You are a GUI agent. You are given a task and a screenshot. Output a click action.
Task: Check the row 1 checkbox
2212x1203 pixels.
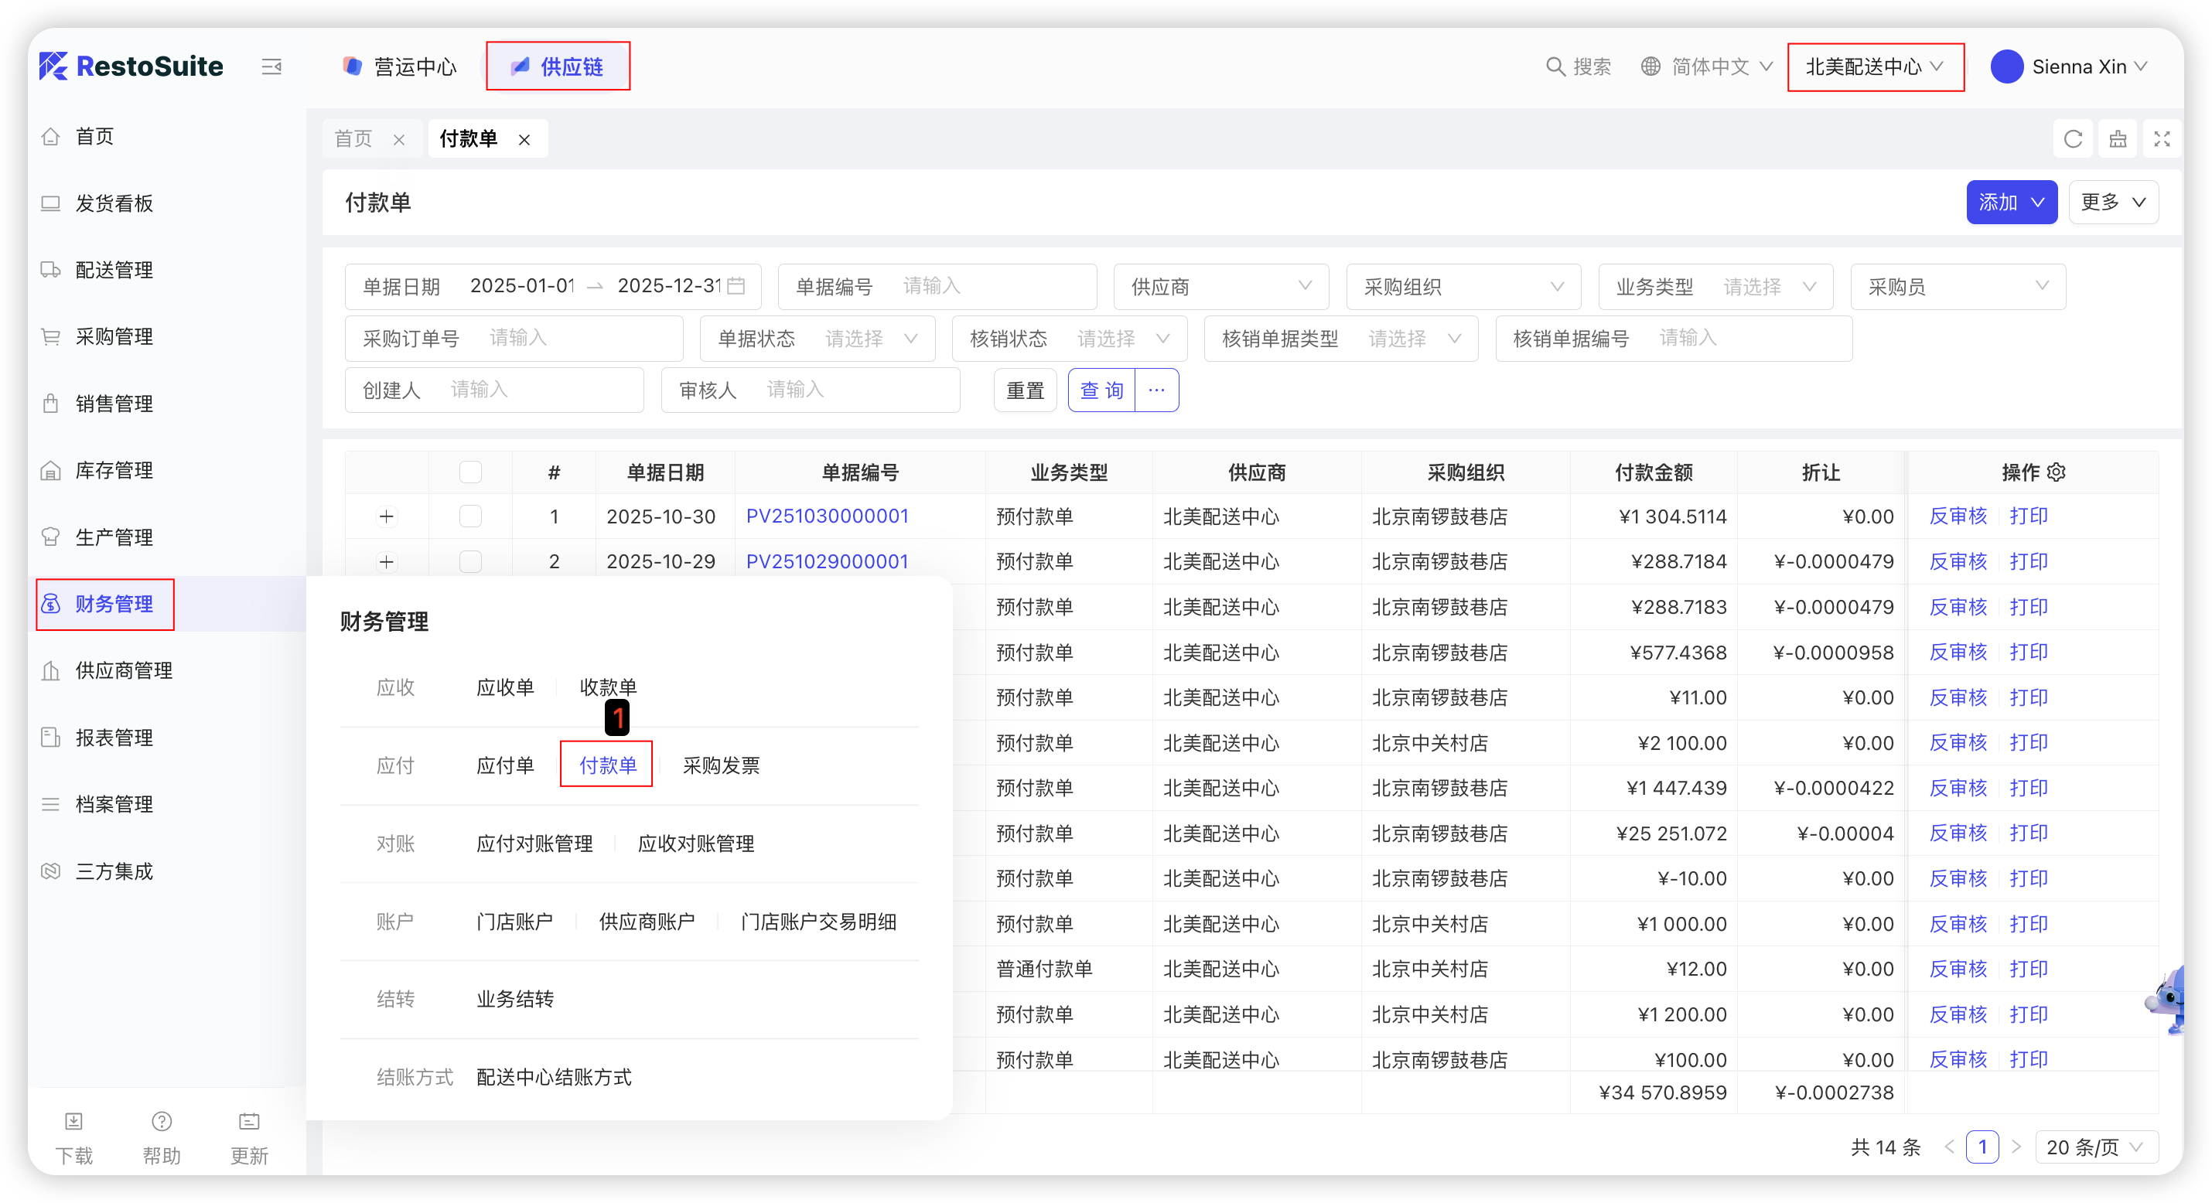(x=470, y=516)
